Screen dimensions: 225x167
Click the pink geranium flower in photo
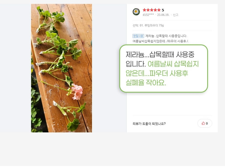pos(77,92)
